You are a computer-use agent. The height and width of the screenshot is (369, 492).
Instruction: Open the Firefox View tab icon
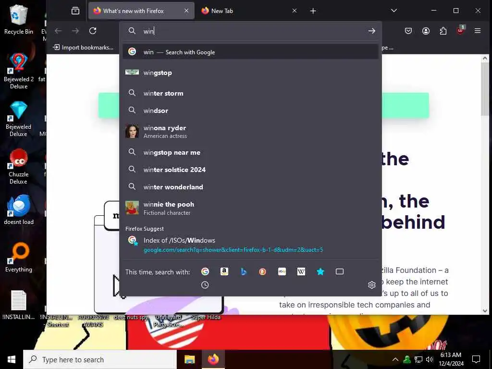click(x=75, y=11)
